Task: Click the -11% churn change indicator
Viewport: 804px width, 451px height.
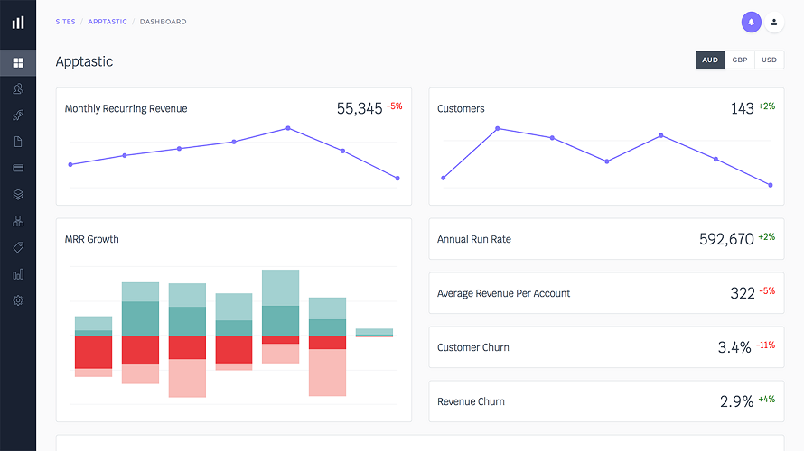Action: point(765,345)
